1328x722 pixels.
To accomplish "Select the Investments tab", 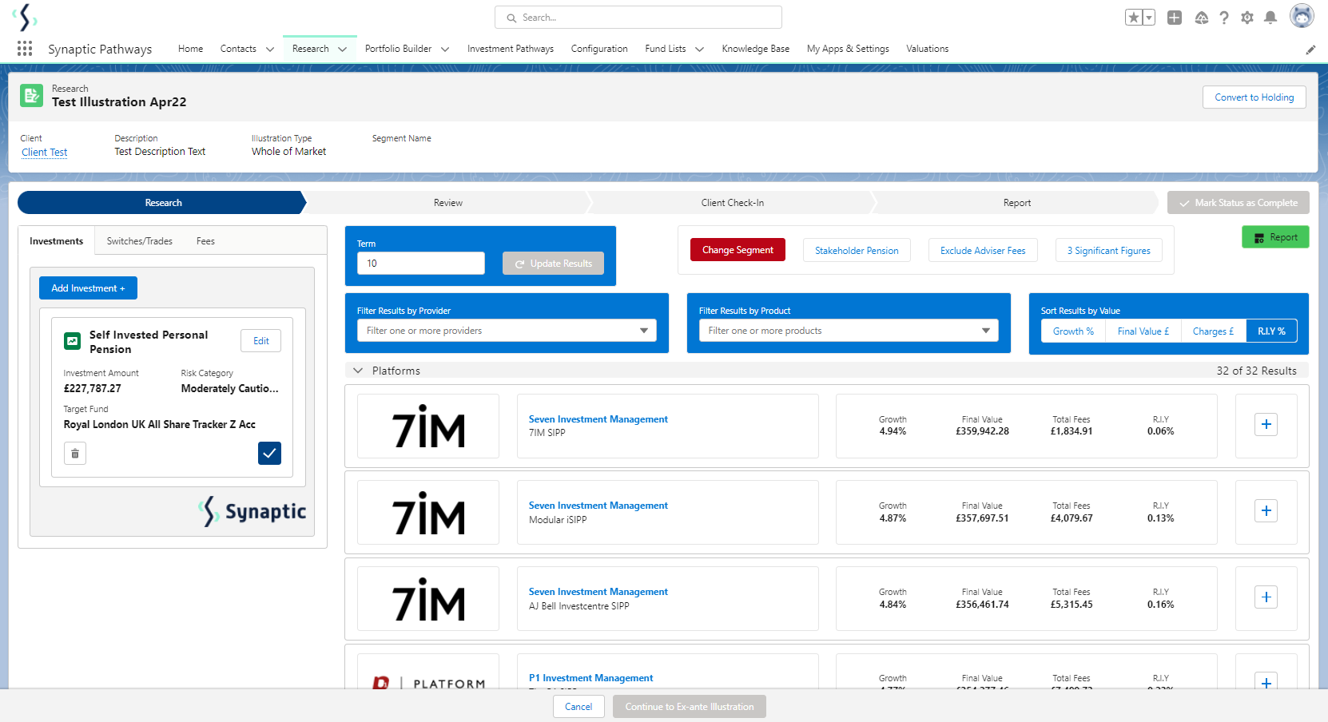I will pyautogui.click(x=56, y=241).
